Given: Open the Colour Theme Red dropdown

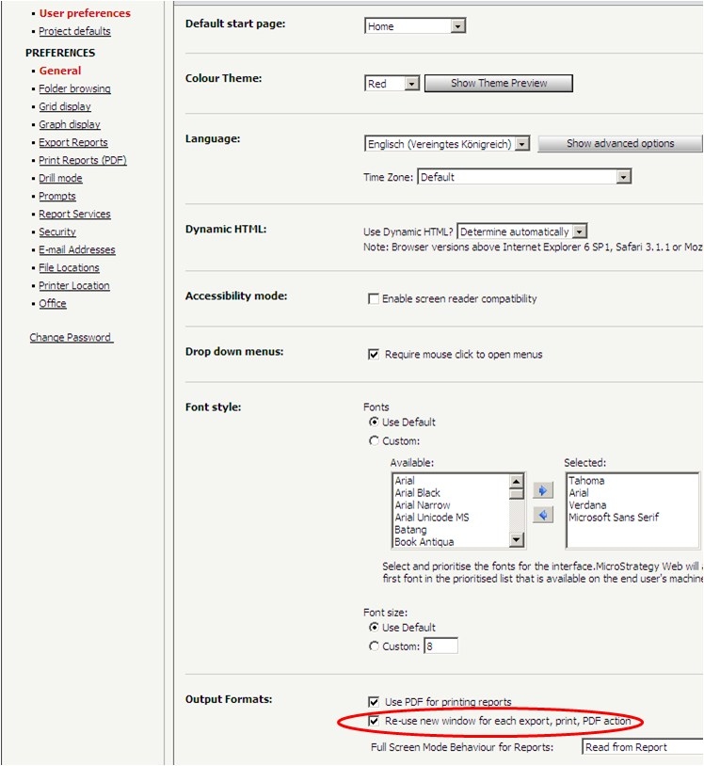Looking at the screenshot, I should click(x=392, y=84).
